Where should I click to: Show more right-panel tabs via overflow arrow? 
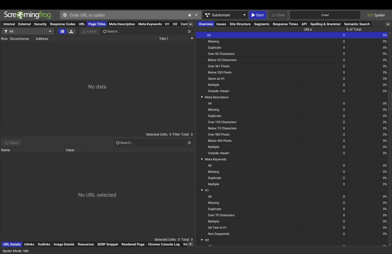pos(388,24)
